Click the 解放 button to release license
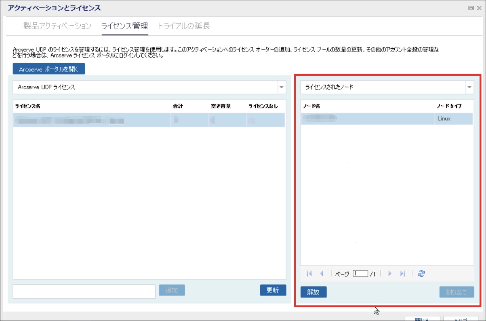 [x=313, y=292]
